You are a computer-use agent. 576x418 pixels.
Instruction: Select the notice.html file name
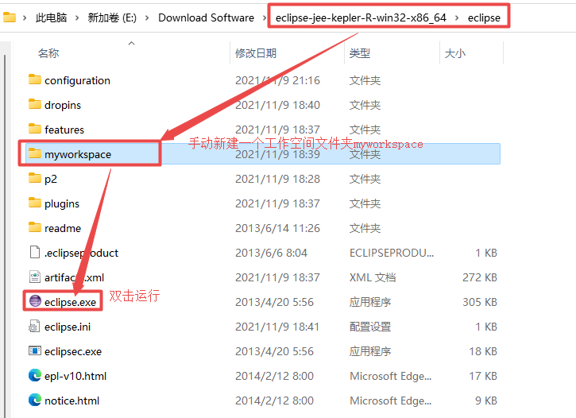coord(72,401)
